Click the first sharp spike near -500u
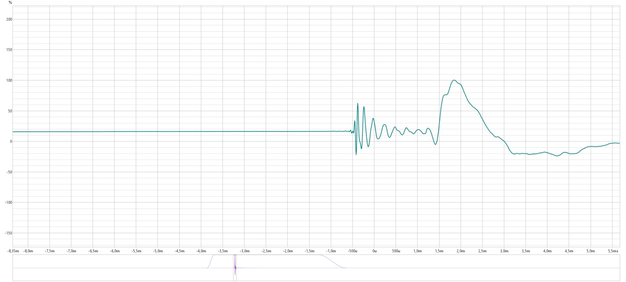Viewport: 626px width, 282px height. point(358,104)
